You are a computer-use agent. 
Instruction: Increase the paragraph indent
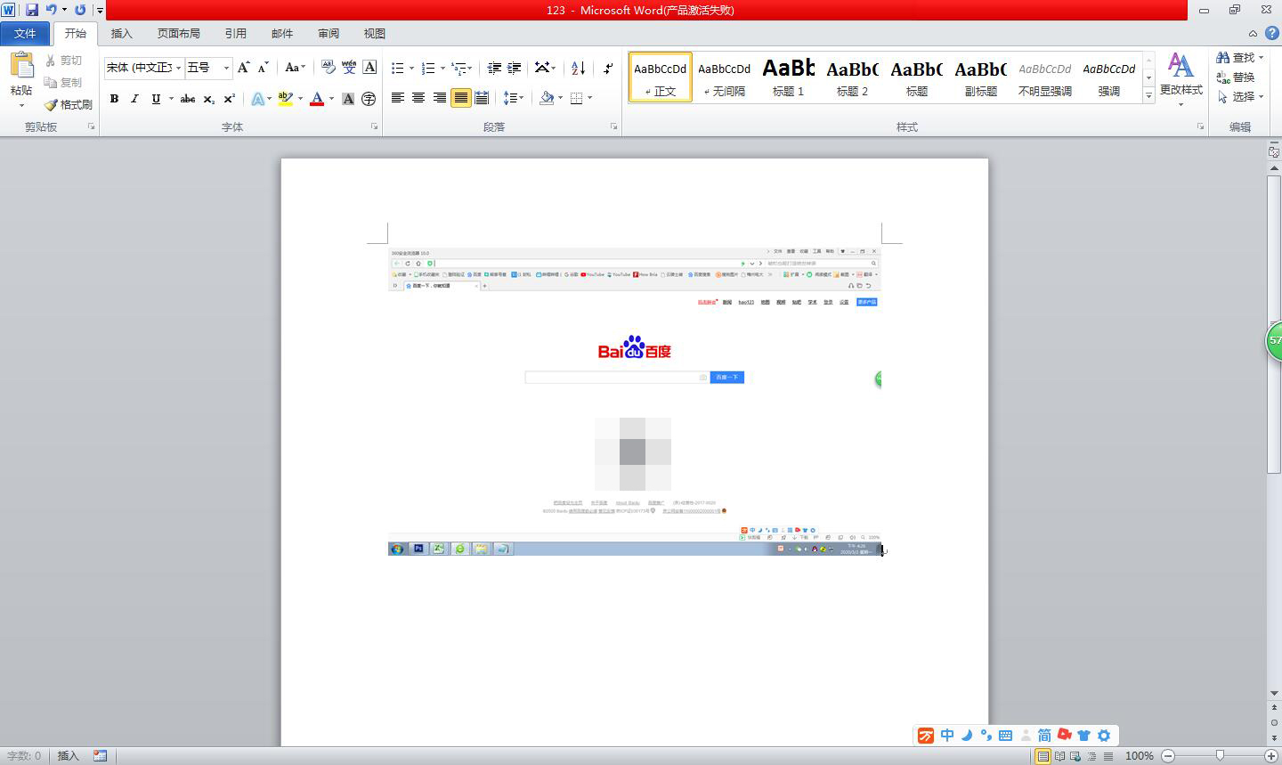[x=515, y=68]
